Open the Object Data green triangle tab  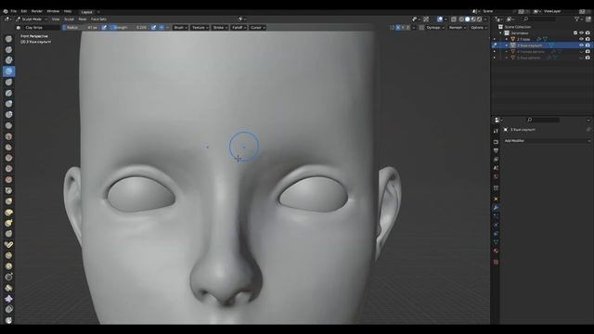click(x=496, y=242)
